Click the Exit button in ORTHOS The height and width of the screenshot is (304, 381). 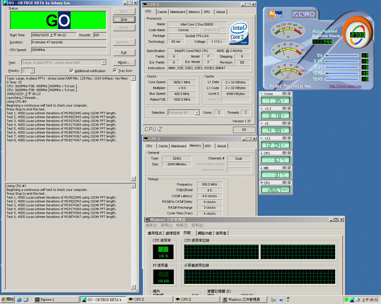click(124, 53)
